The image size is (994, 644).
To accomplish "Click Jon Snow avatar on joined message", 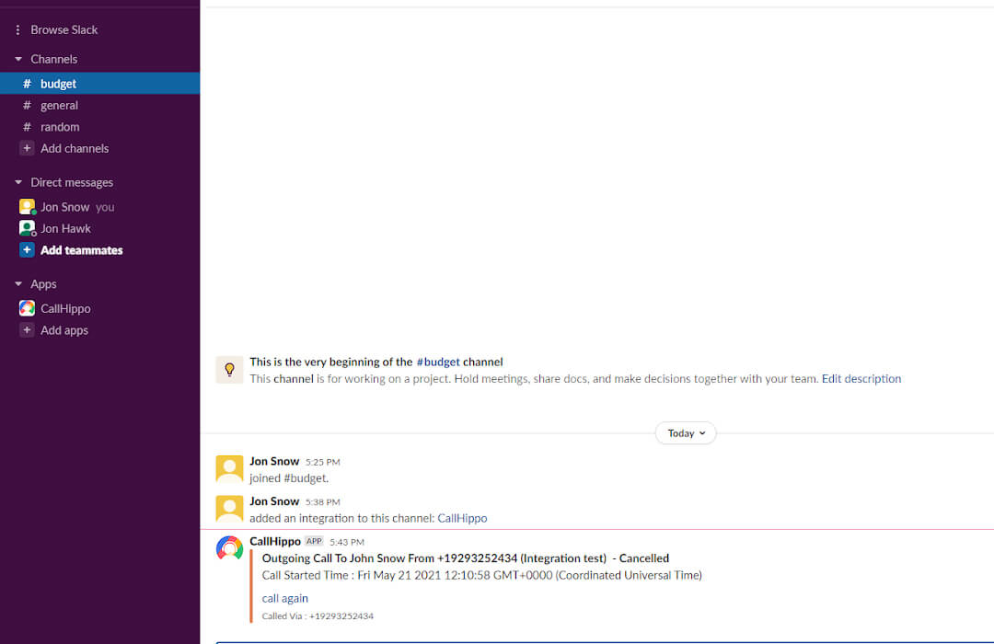I will click(x=229, y=469).
